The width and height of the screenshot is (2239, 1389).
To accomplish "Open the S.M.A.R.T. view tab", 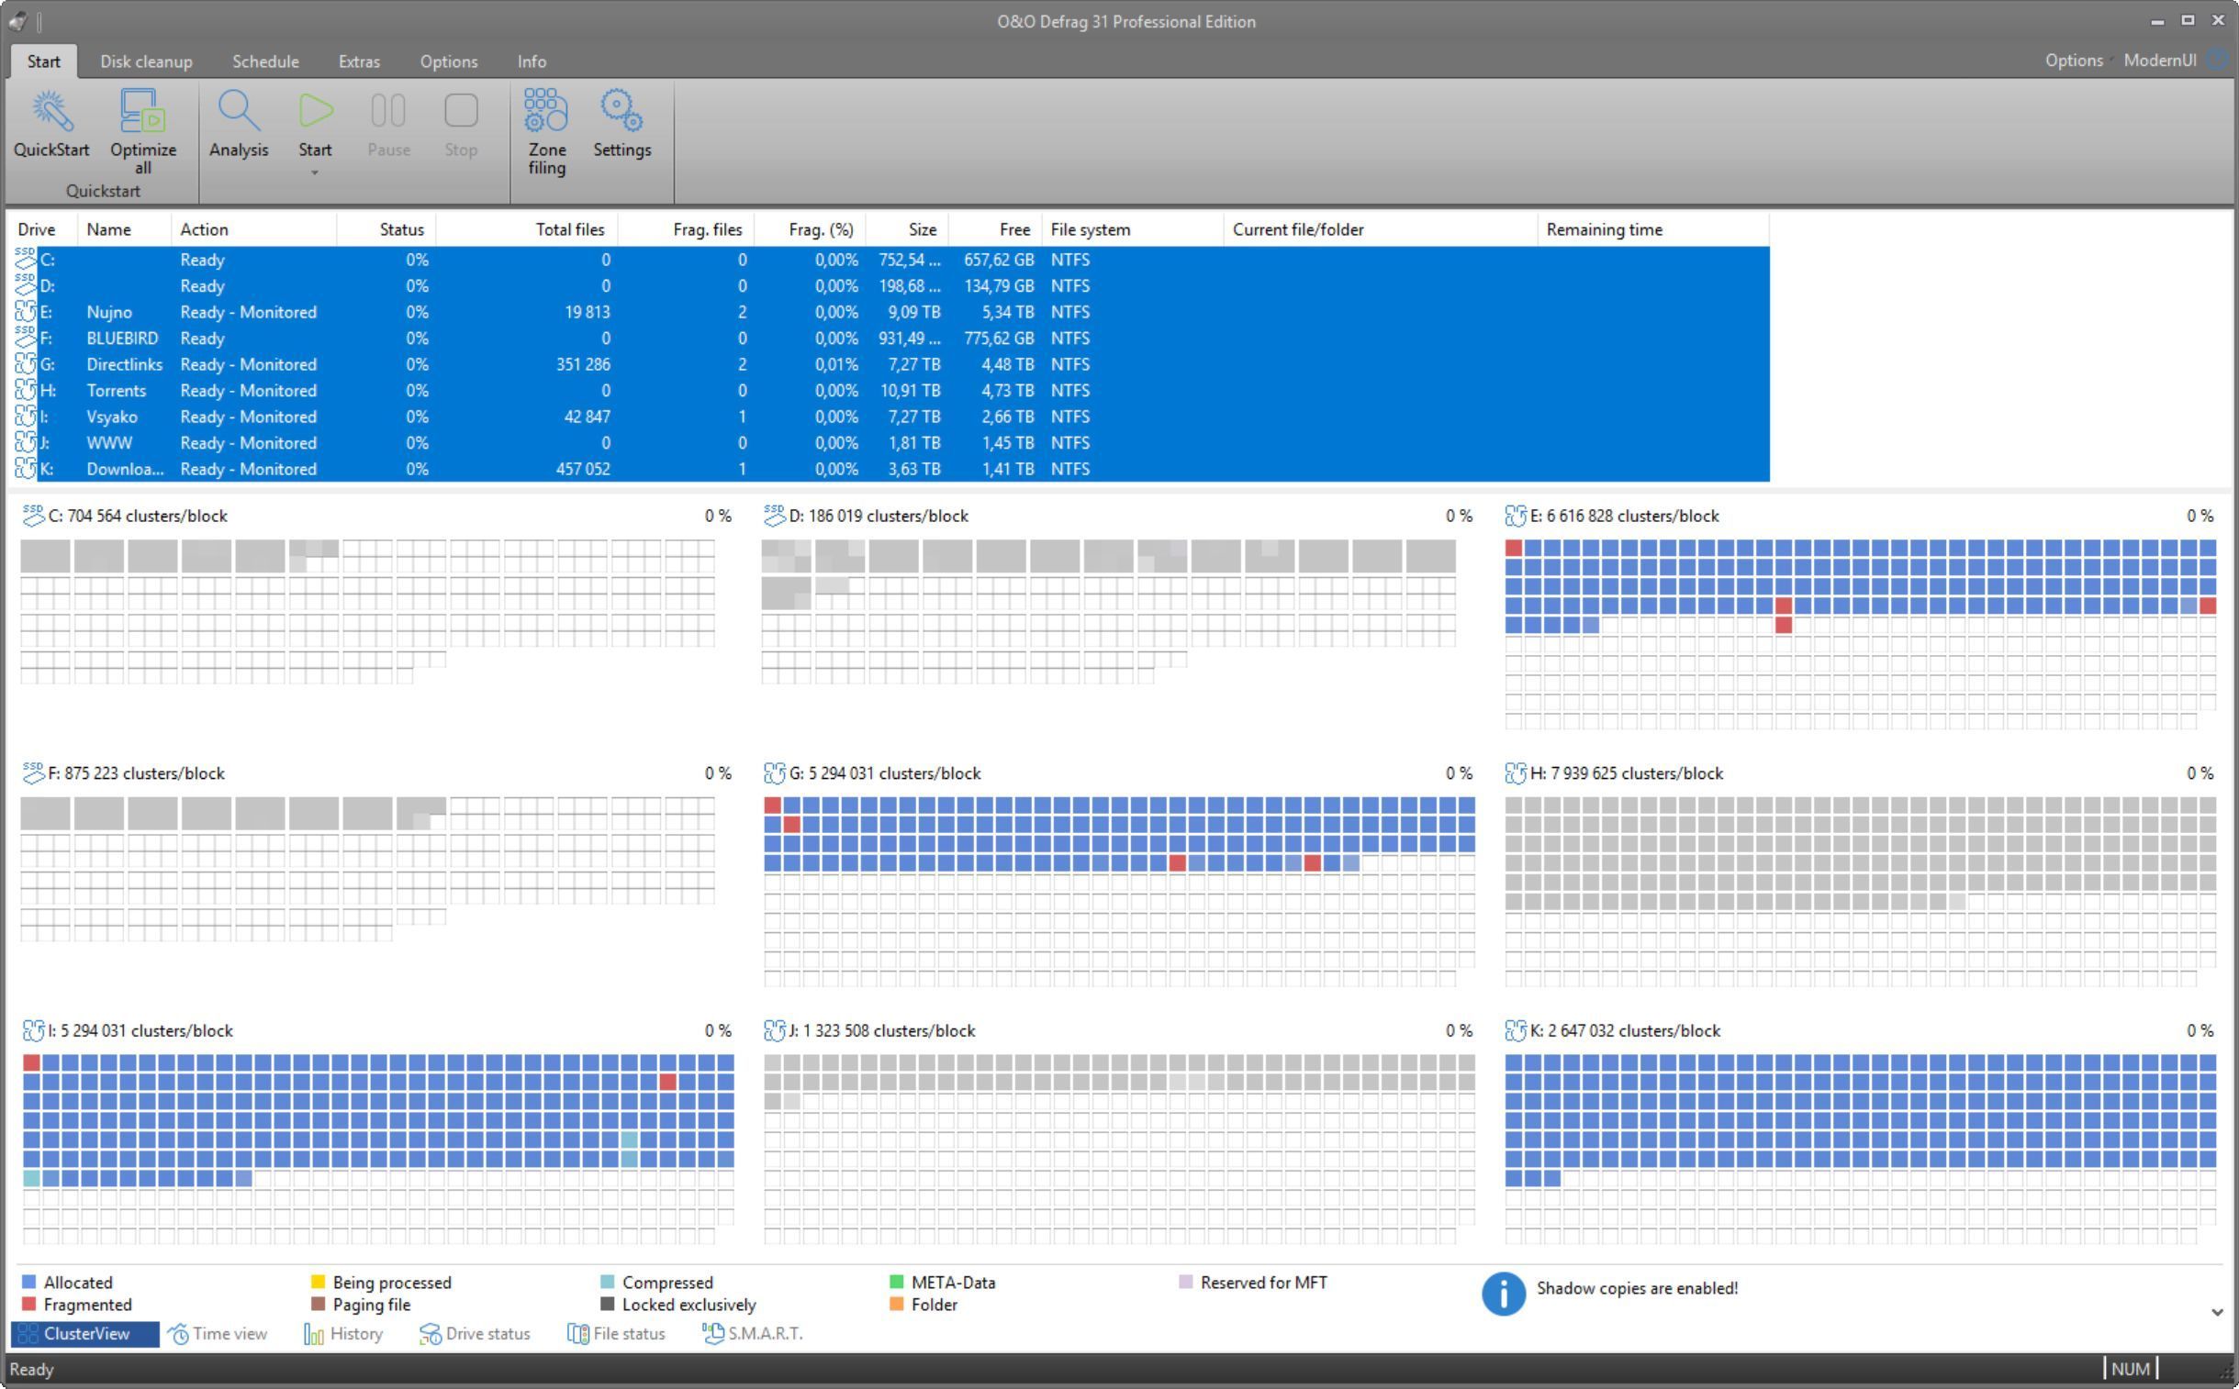I will click(x=753, y=1334).
